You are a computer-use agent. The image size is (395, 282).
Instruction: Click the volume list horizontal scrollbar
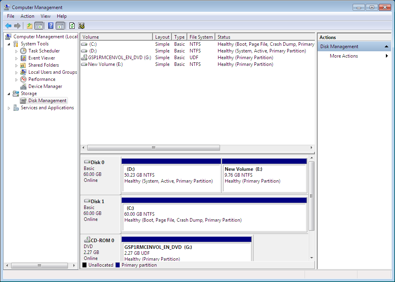tap(153, 148)
